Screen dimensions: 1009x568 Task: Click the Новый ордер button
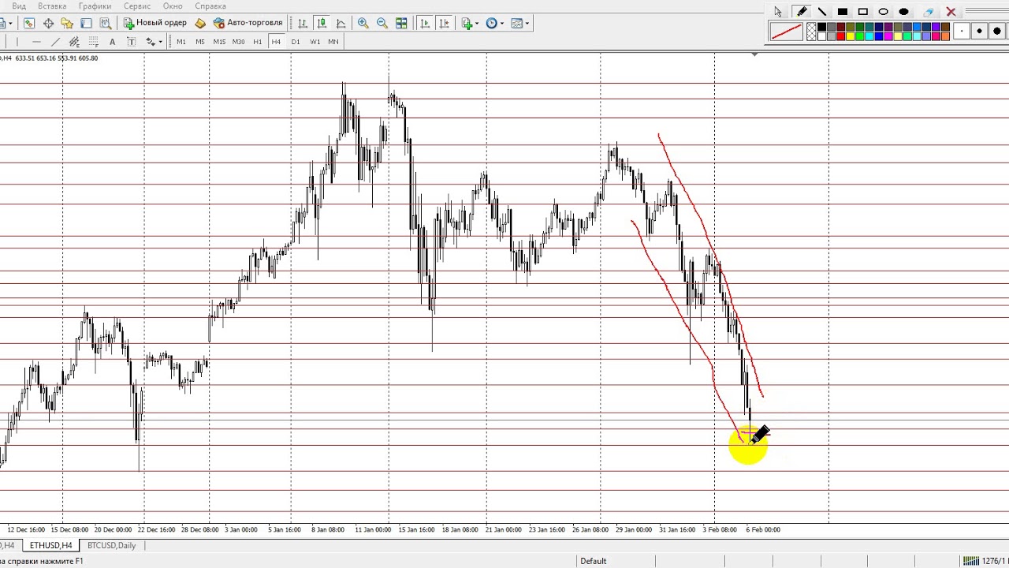[155, 24]
